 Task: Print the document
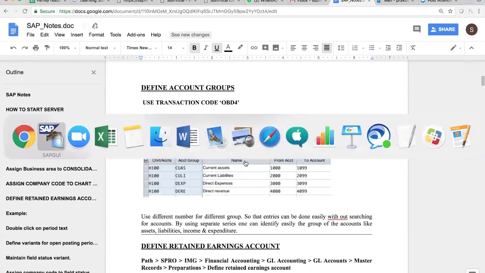click(x=36, y=48)
